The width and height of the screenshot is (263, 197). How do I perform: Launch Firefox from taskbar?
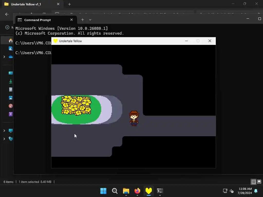[137, 191]
